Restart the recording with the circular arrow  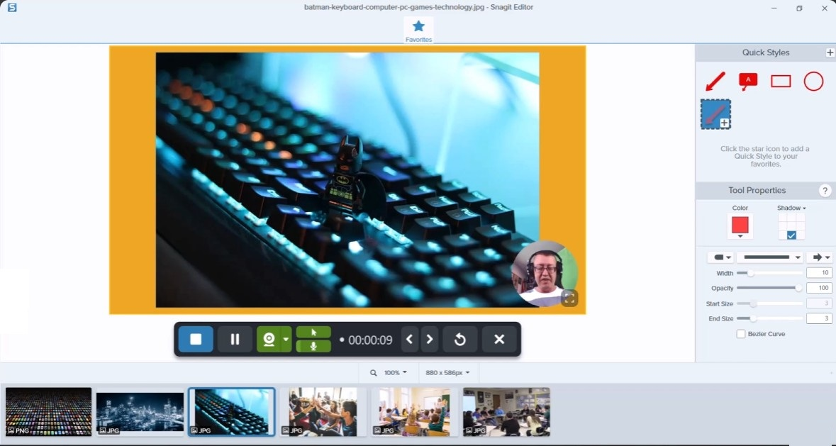point(460,340)
